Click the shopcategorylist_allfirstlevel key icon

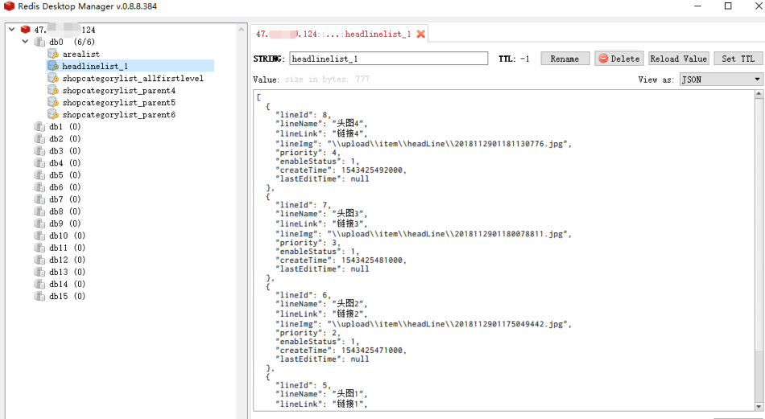point(53,78)
